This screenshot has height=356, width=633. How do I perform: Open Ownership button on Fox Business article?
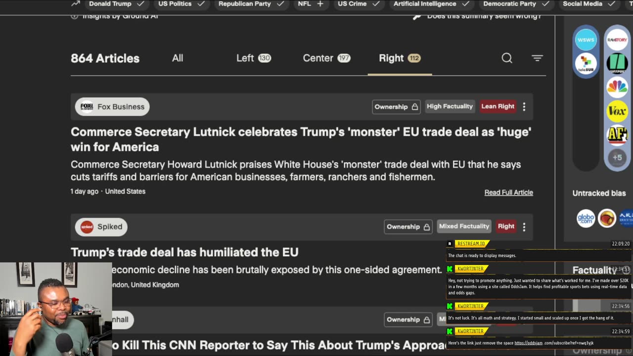(x=396, y=107)
